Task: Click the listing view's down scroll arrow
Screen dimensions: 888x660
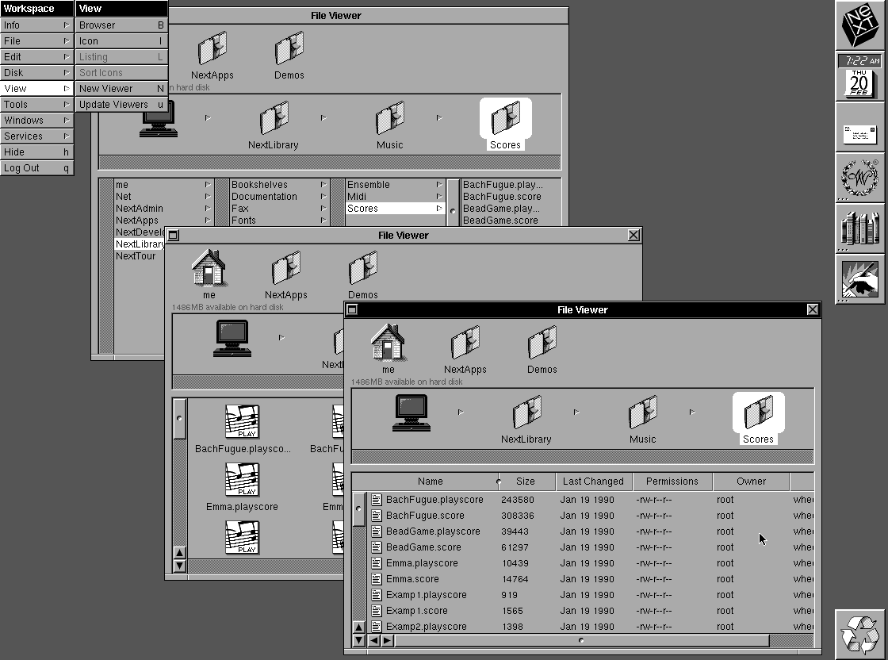Action: (359, 641)
